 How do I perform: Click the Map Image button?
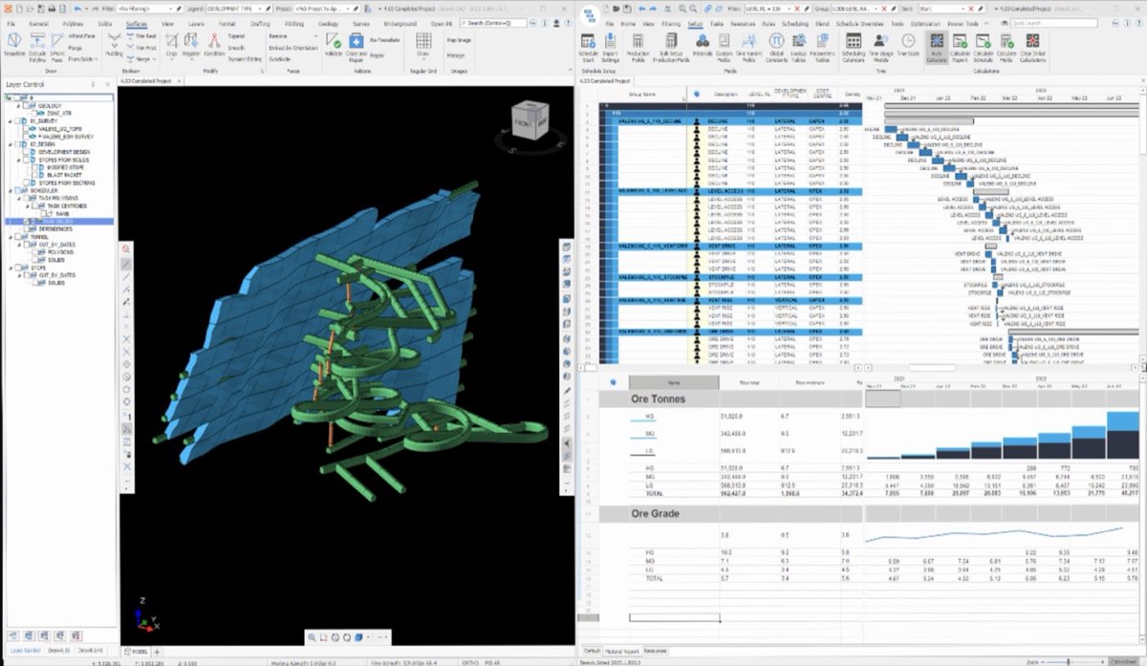[x=459, y=40]
